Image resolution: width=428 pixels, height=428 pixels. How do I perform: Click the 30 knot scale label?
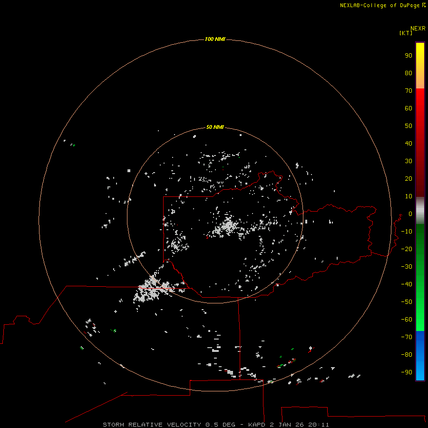pyautogui.click(x=409, y=161)
